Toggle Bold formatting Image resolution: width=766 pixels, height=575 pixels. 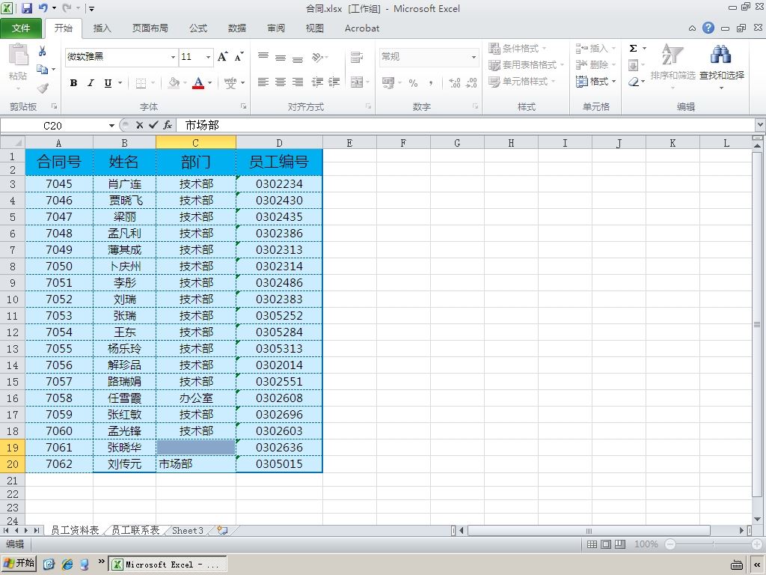74,82
